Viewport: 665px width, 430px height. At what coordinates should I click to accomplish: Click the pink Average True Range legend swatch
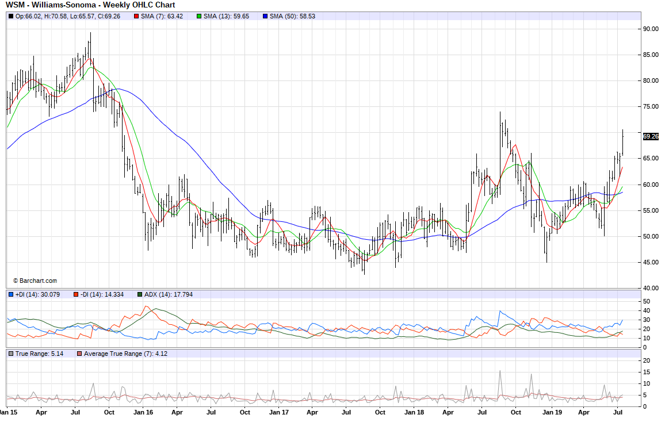pos(79,354)
